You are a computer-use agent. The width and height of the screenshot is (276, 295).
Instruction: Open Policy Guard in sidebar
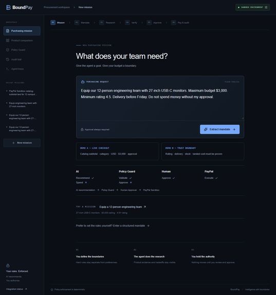click(x=22, y=50)
